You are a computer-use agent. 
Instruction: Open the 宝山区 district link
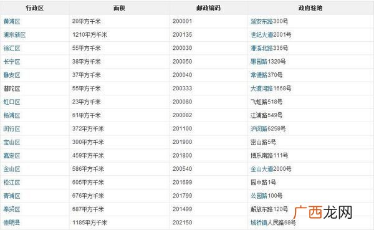[x=12, y=143]
